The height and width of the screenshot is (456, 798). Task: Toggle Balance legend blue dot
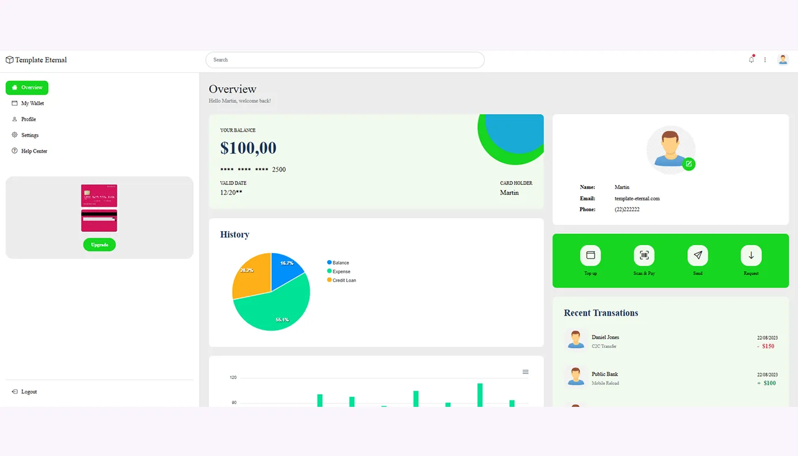click(x=329, y=262)
